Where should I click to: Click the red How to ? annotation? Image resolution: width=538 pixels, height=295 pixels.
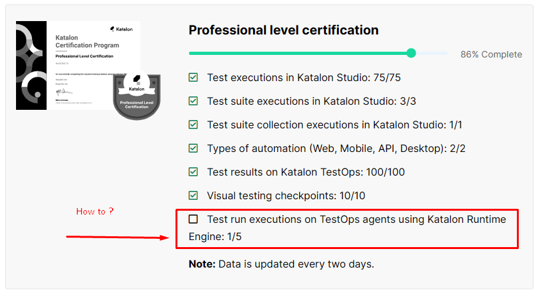coord(95,211)
